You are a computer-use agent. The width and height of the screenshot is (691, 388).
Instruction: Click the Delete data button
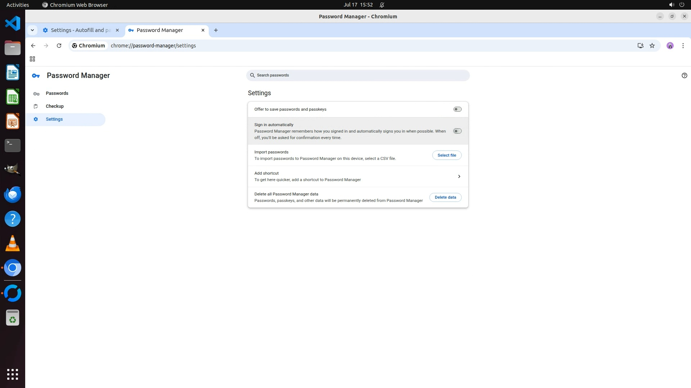(445, 197)
